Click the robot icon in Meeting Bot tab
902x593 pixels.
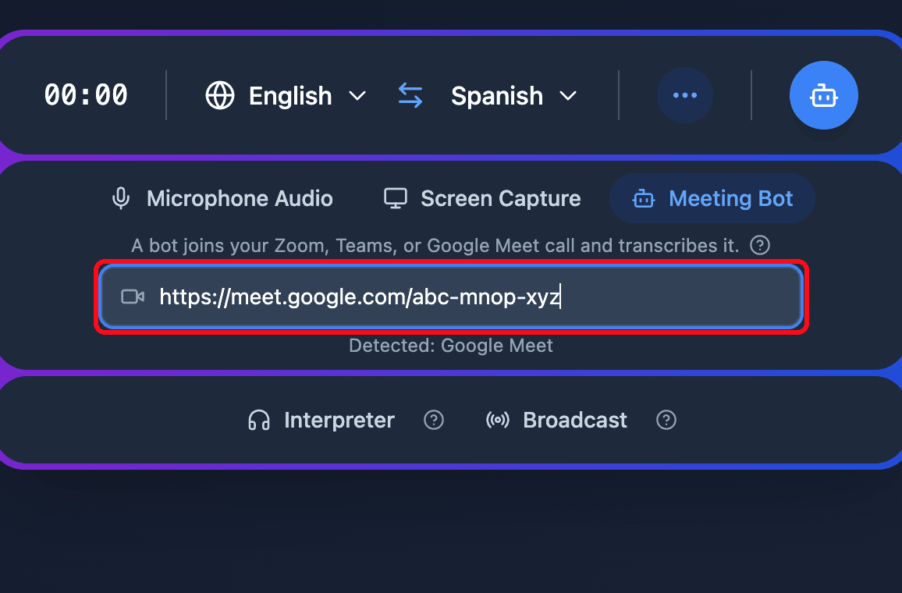click(x=643, y=199)
